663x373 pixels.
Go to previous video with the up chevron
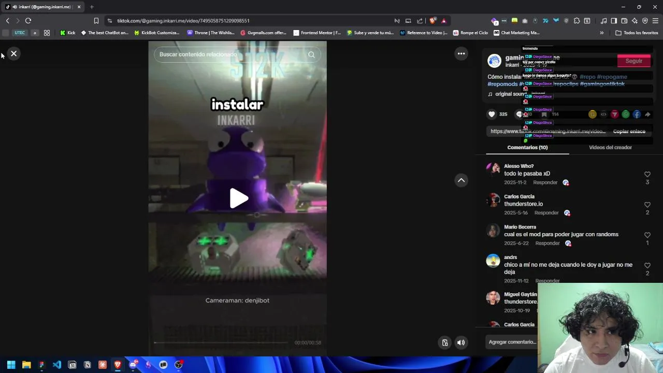(461, 180)
